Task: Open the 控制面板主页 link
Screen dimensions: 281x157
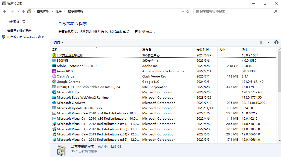Action: [x=16, y=22]
